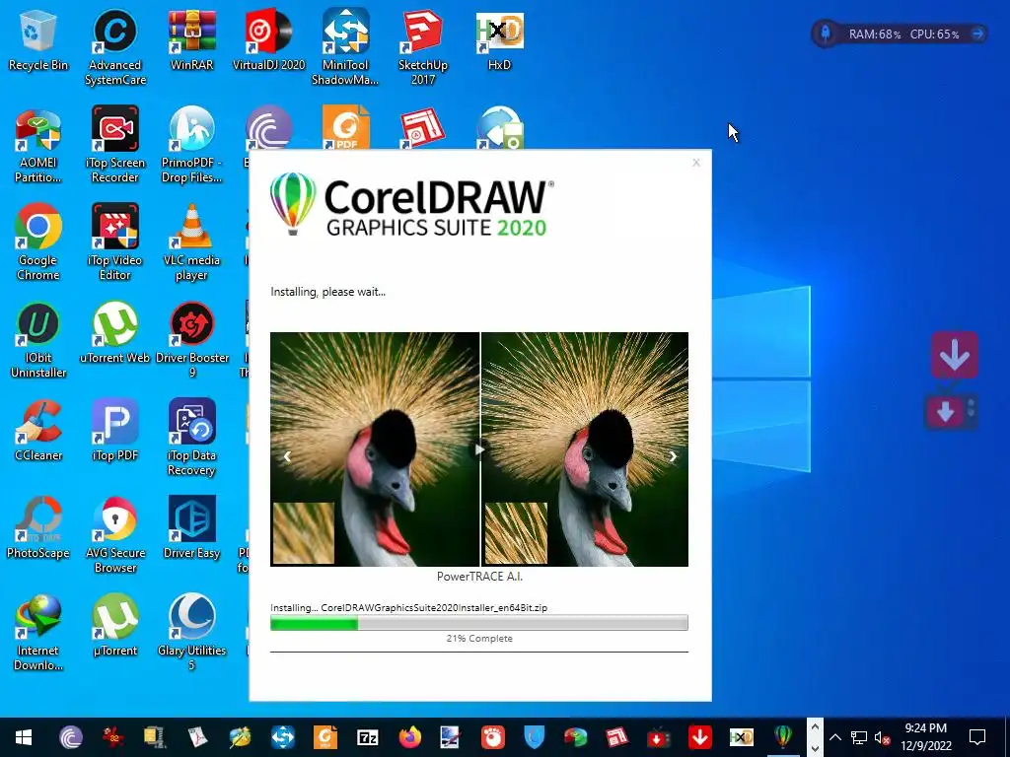This screenshot has width=1010, height=757.
Task: Click the RAM:68% usage readout
Action: tap(874, 34)
